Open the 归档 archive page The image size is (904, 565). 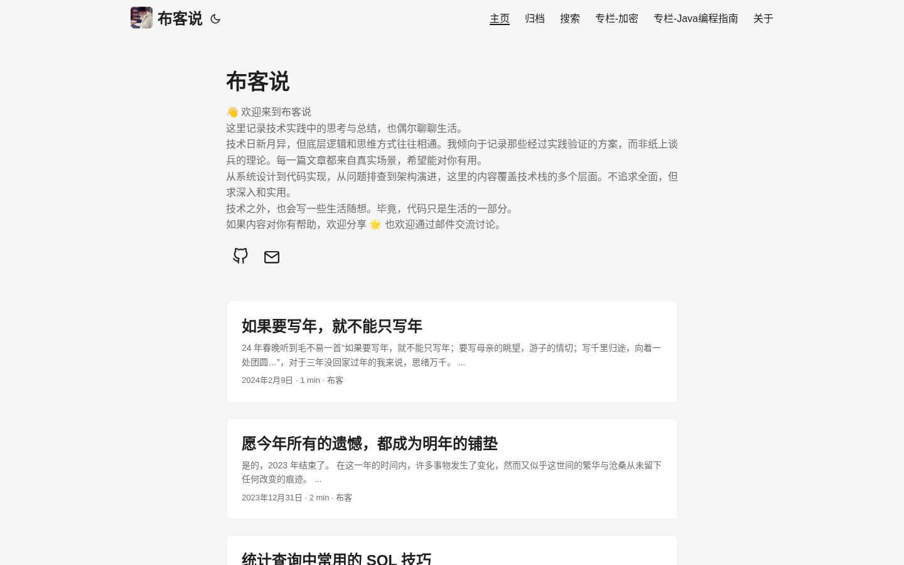(535, 19)
